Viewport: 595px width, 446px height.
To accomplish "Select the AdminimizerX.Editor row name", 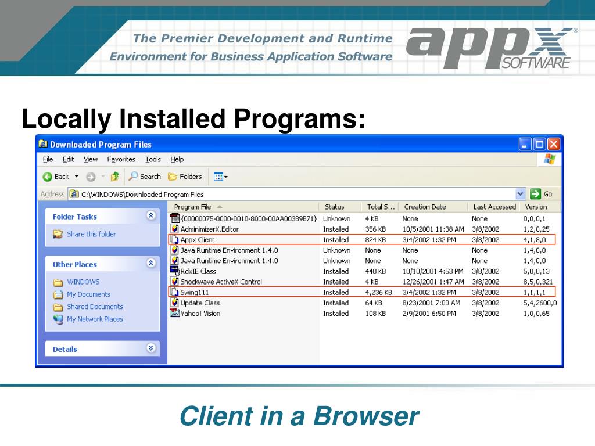I will point(209,229).
